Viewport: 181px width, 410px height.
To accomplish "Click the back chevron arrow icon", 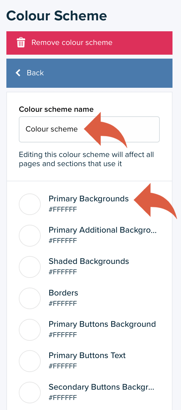I will point(18,73).
